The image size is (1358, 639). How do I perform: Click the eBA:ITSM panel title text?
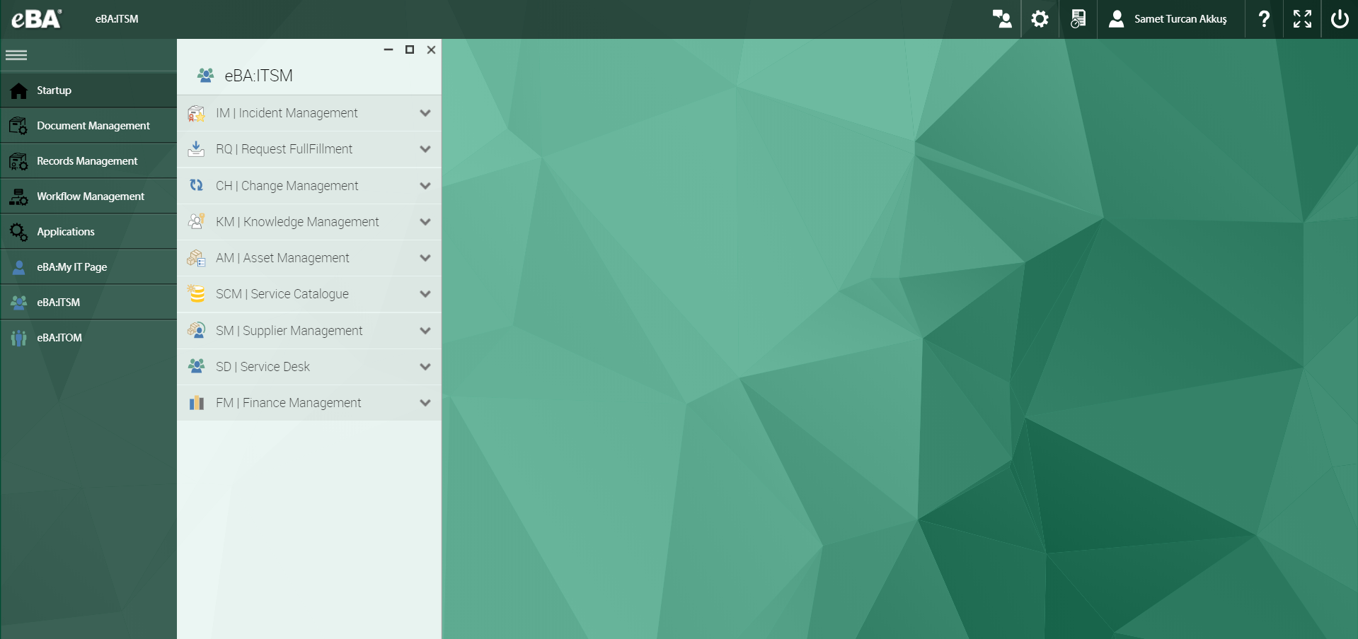tap(258, 76)
